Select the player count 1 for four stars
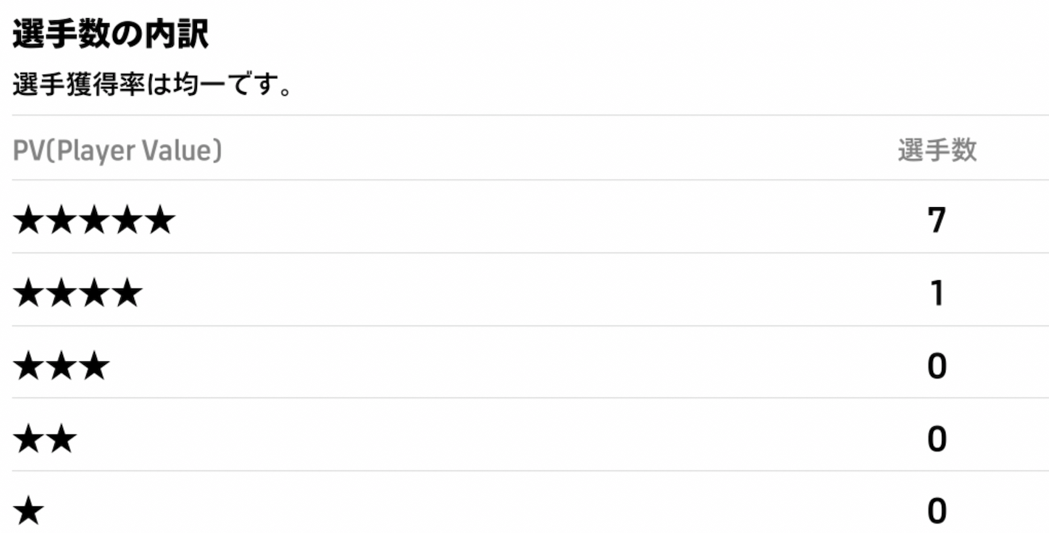 tap(937, 294)
